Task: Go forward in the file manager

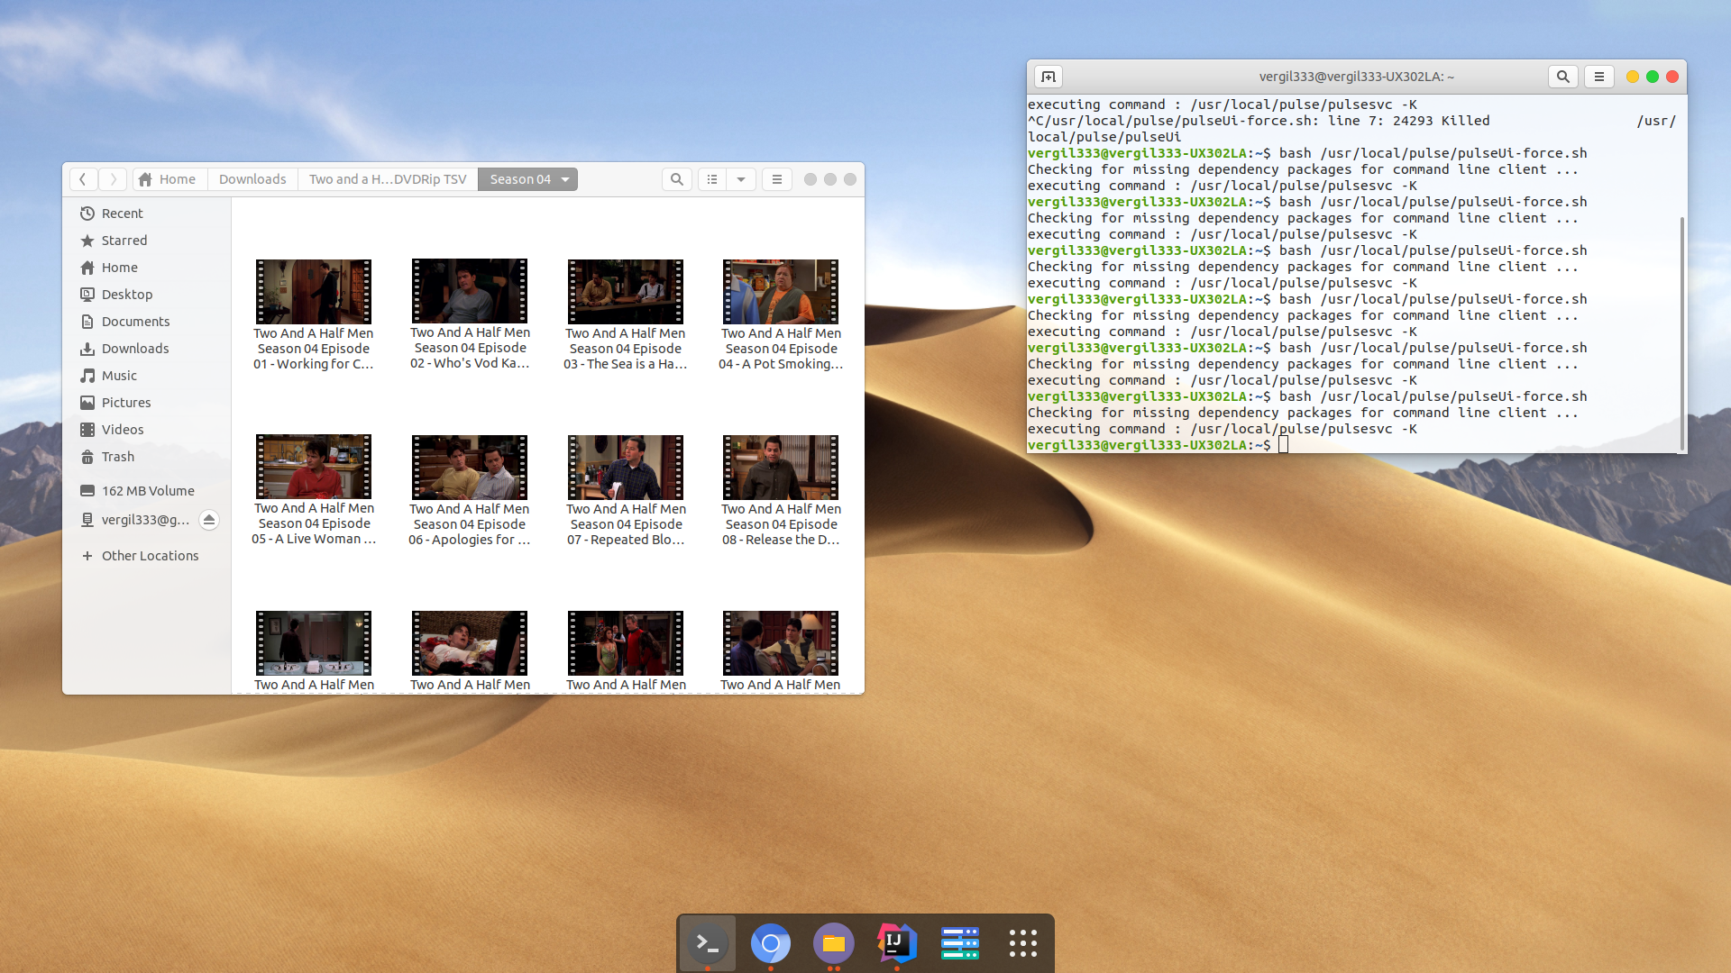Action: [x=113, y=179]
